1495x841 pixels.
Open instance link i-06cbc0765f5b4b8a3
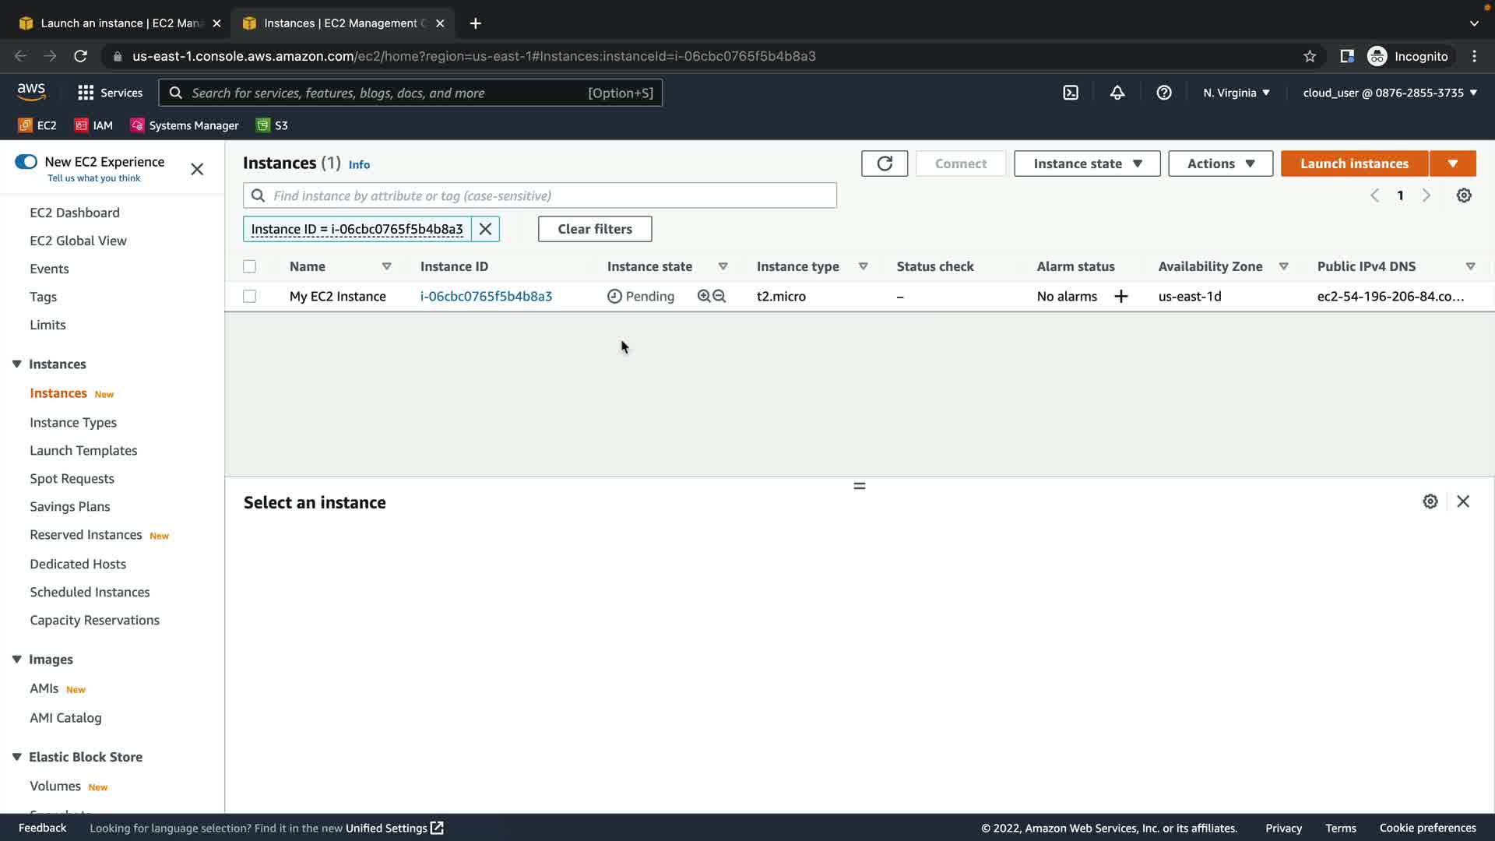tap(486, 296)
